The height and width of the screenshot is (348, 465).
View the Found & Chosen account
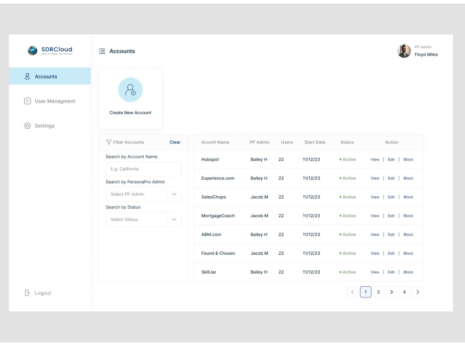click(x=375, y=253)
